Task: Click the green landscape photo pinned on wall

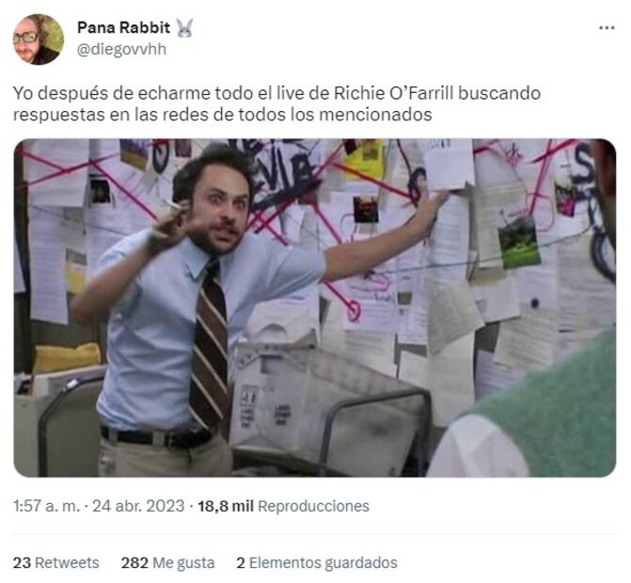Action: pyautogui.click(x=519, y=243)
